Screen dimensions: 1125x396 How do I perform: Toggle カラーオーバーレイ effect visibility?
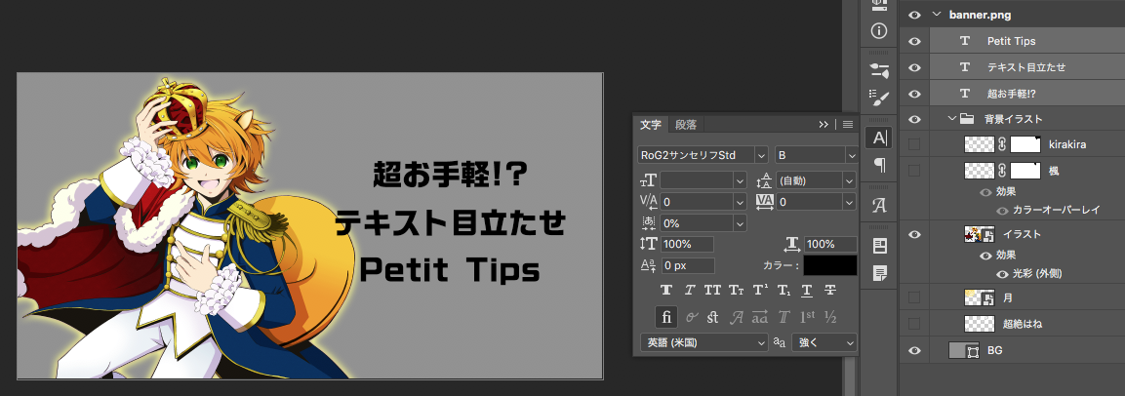[1003, 211]
